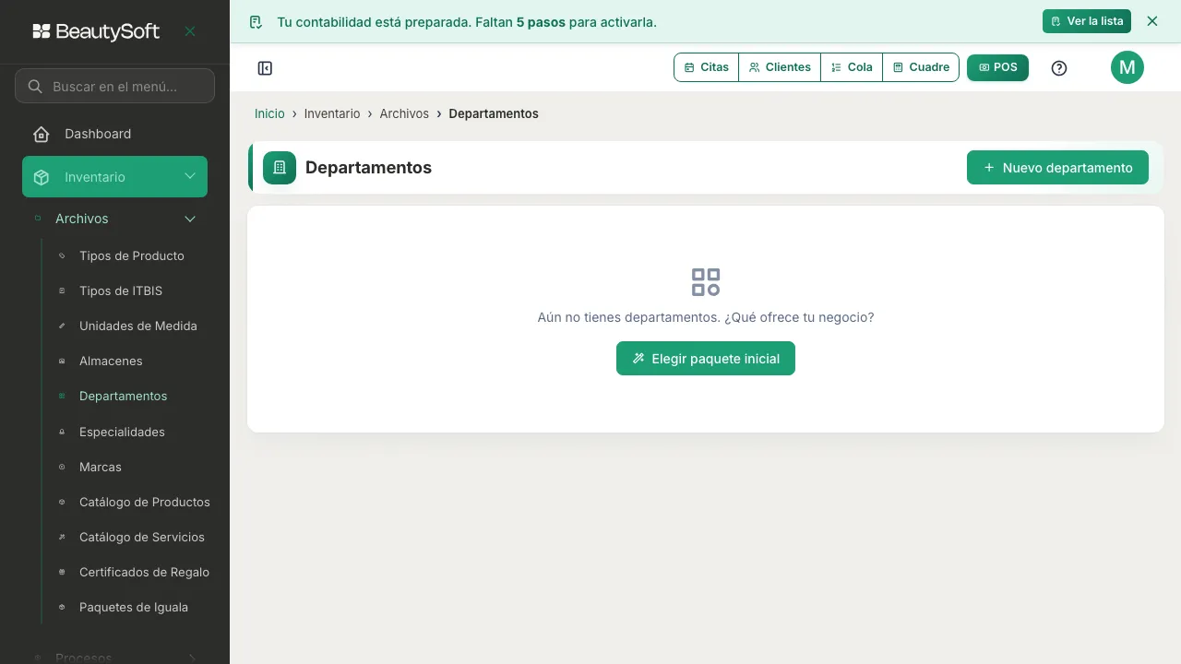
Task: Open the user avatar M menu
Action: click(1127, 67)
